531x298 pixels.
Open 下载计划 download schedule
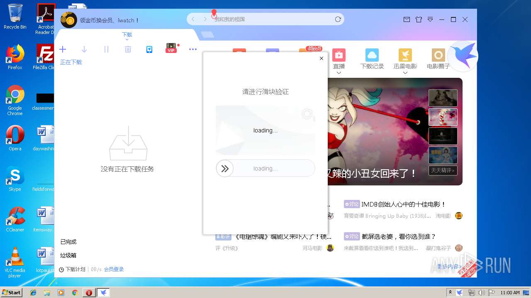[72, 269]
